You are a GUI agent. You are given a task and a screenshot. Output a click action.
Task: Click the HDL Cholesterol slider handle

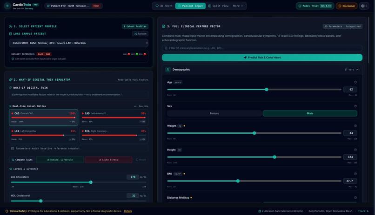pyautogui.click(x=41, y=201)
